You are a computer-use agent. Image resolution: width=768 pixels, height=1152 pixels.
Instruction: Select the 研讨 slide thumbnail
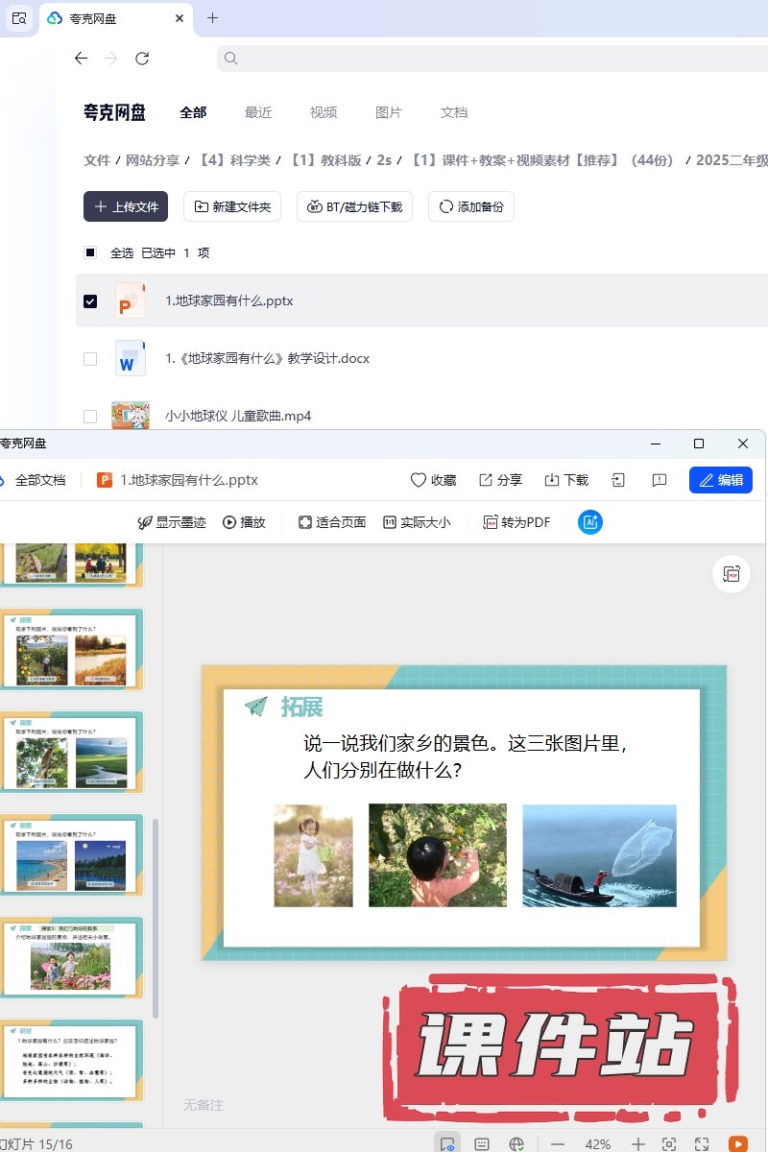(x=72, y=1060)
